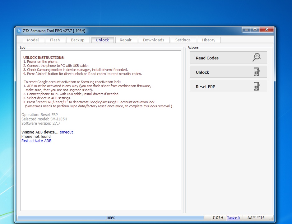
Task: View the History tab
Action: 209,40
